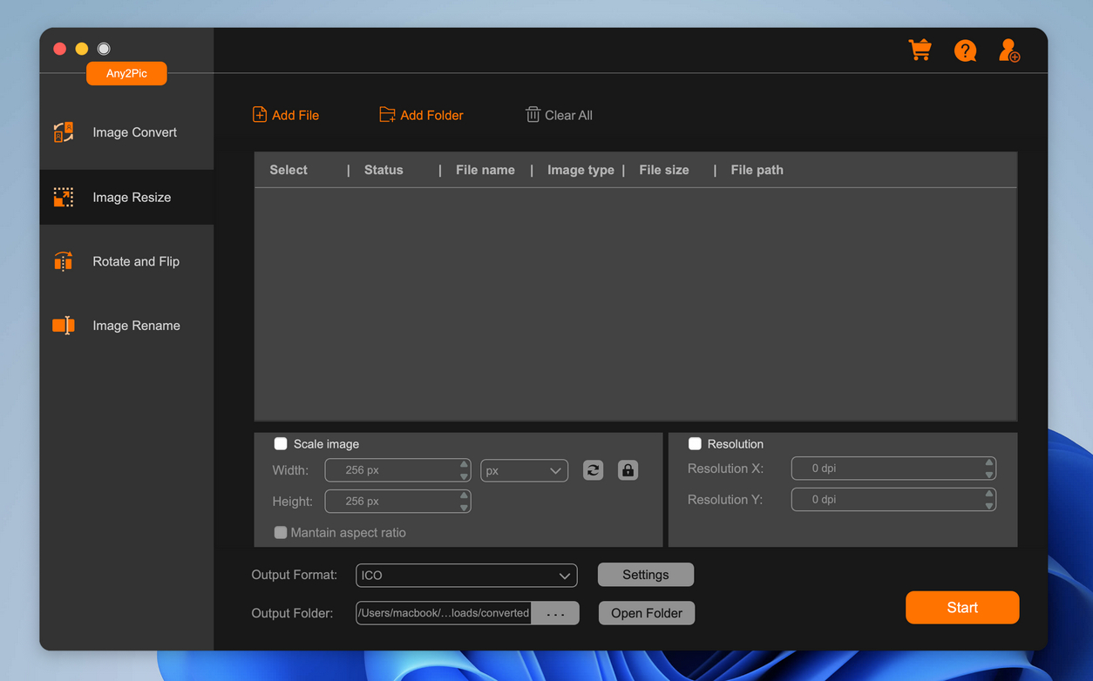This screenshot has width=1093, height=681.
Task: Enable the Resolution checkbox
Action: (695, 444)
